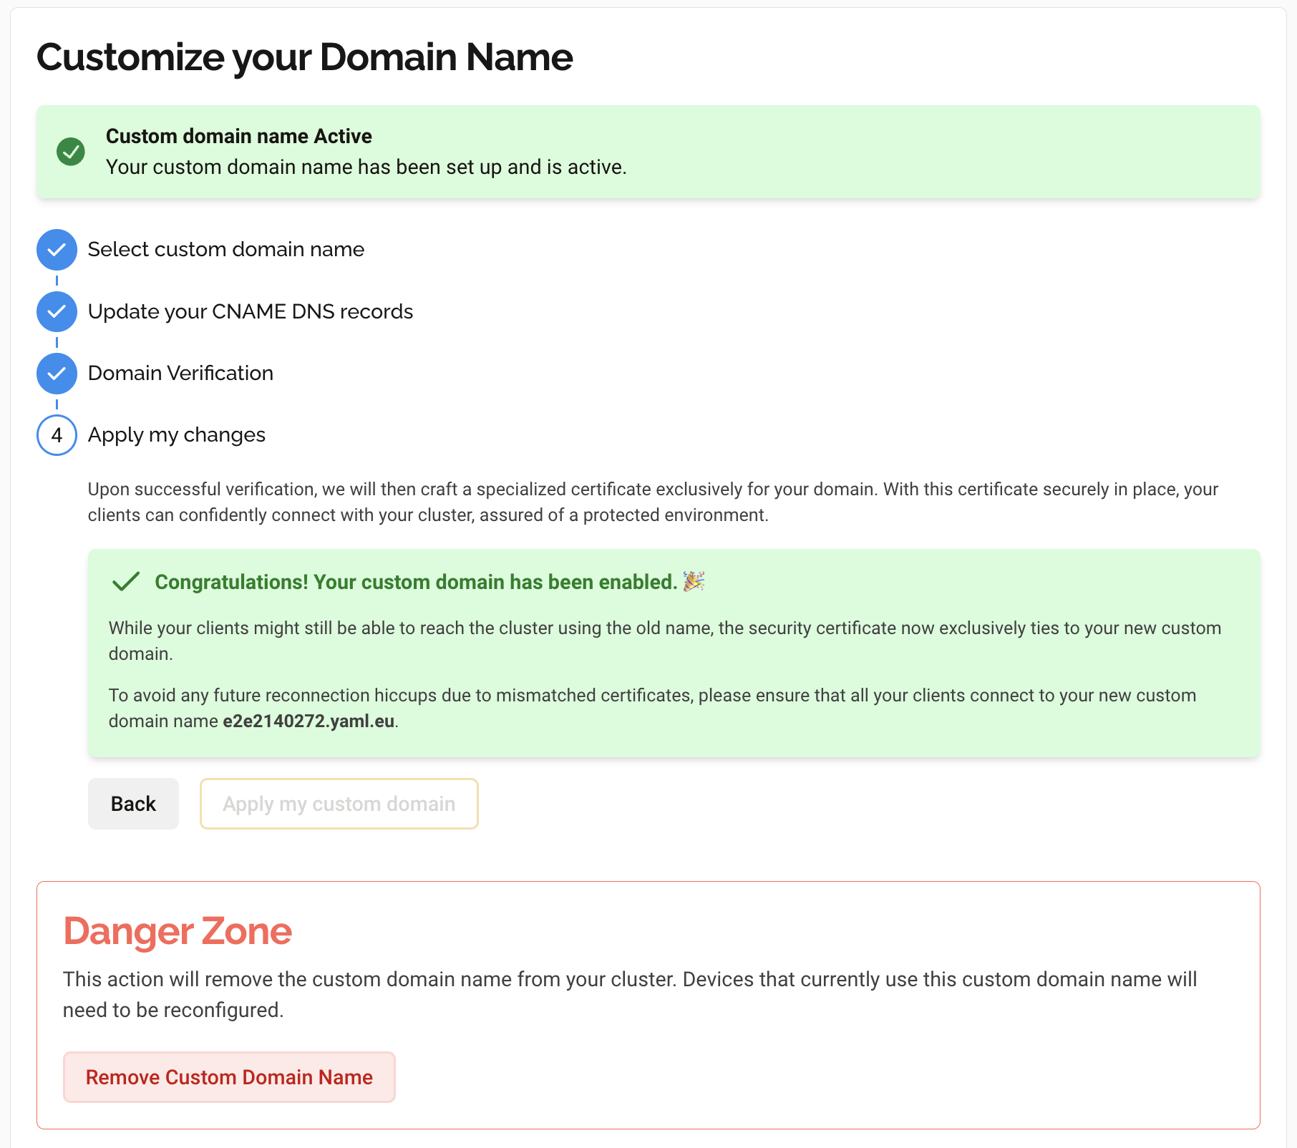Click the Custom domain name Active title
Screen dimensions: 1297x1148
(x=239, y=136)
